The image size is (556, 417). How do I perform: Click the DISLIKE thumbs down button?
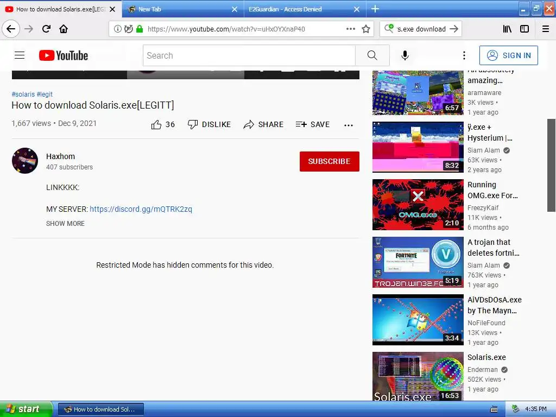209,124
